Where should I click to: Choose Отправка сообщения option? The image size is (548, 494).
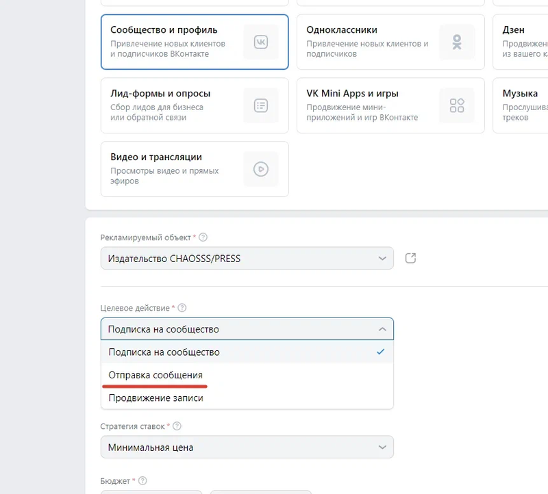point(247,375)
